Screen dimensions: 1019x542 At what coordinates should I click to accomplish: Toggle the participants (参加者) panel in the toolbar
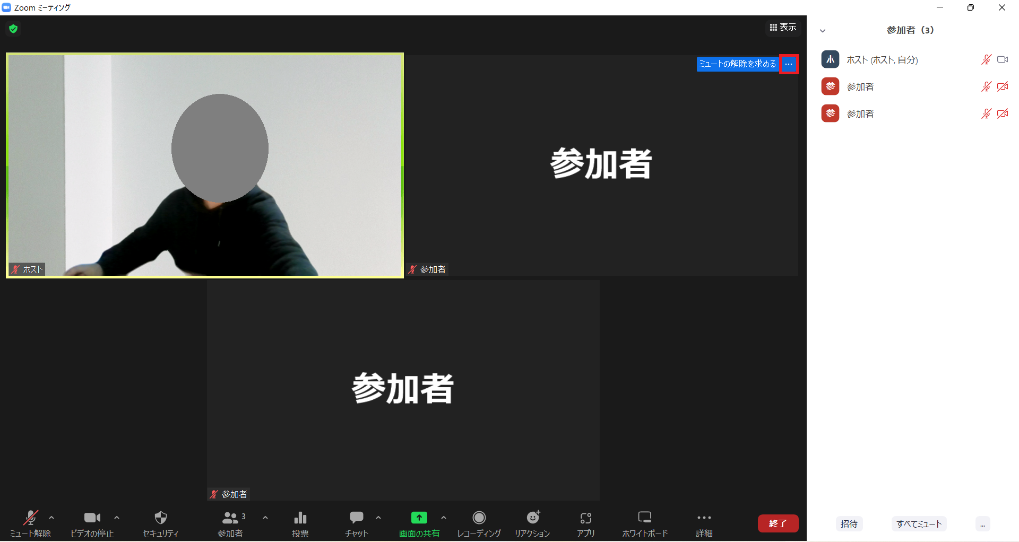pos(230,518)
